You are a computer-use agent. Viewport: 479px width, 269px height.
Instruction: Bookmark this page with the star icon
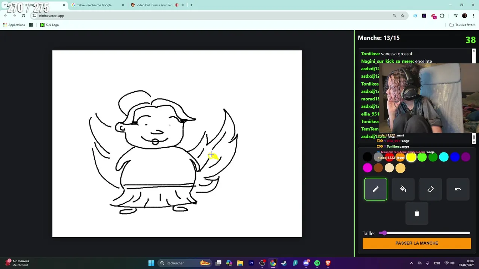[x=403, y=16]
